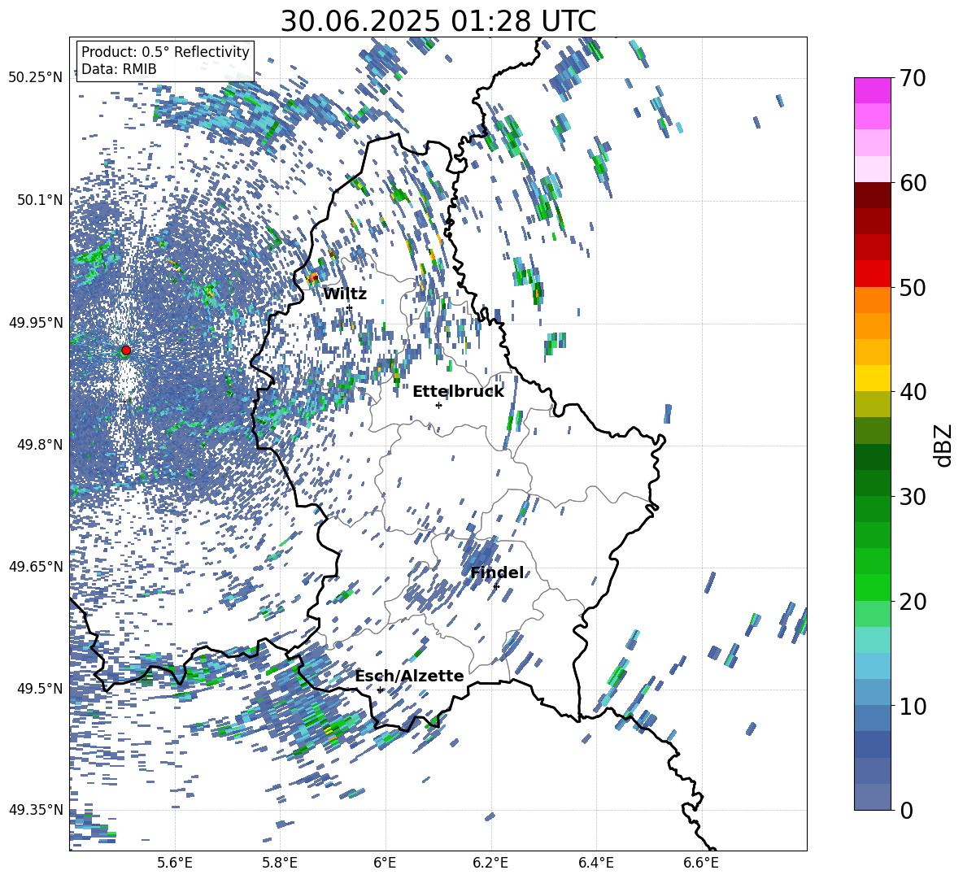This screenshot has height=879, width=963.
Task: Click the magenta top colorbar segment
Action: [872, 91]
